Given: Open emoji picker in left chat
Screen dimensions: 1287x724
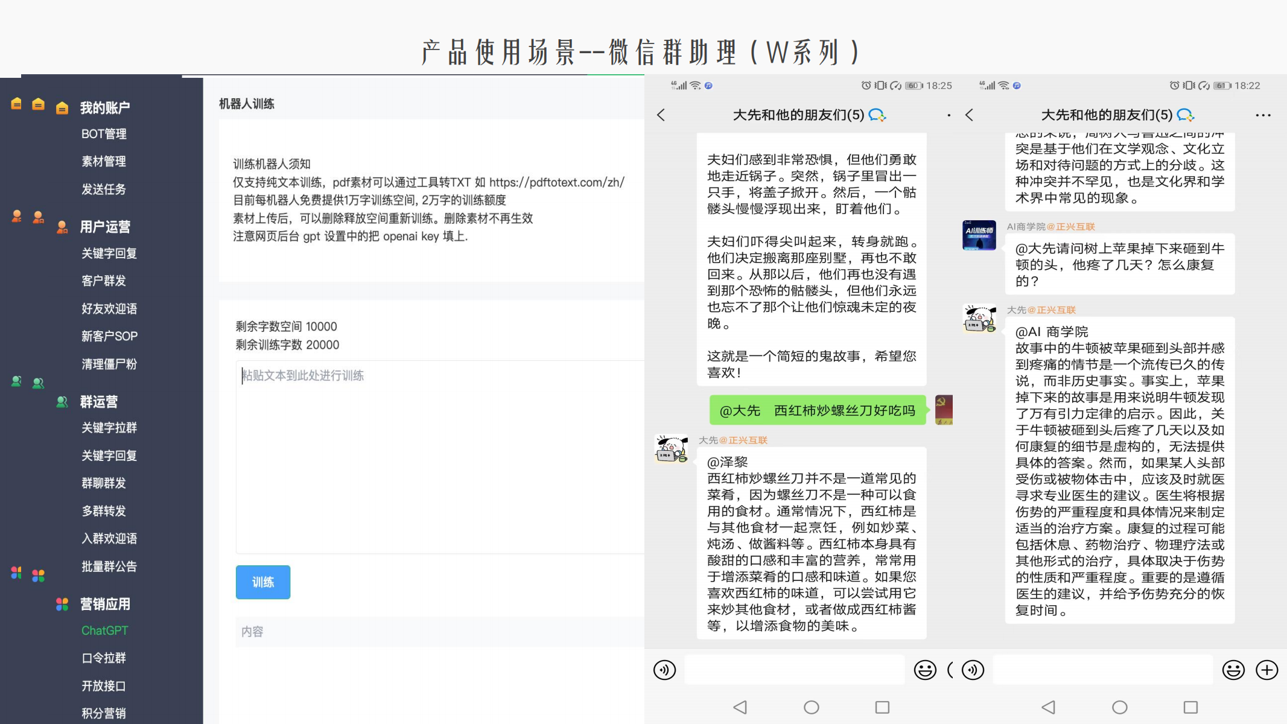Looking at the screenshot, I should pyautogui.click(x=925, y=670).
